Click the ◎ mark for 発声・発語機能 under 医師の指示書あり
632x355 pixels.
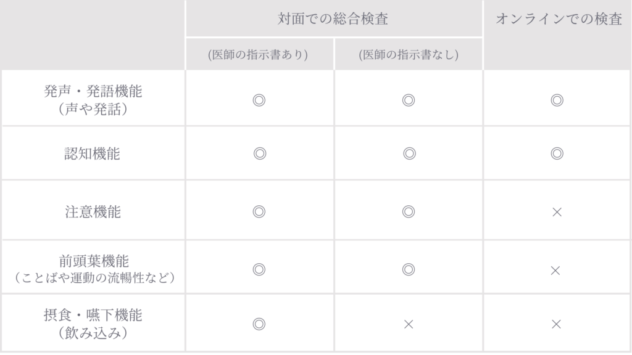[x=259, y=100]
